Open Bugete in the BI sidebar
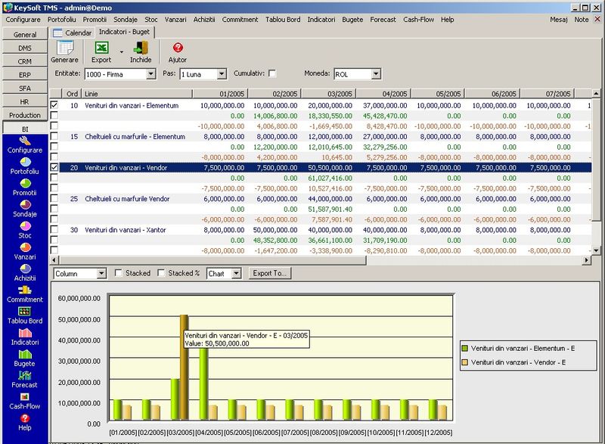This screenshot has height=444, width=605. click(x=25, y=359)
